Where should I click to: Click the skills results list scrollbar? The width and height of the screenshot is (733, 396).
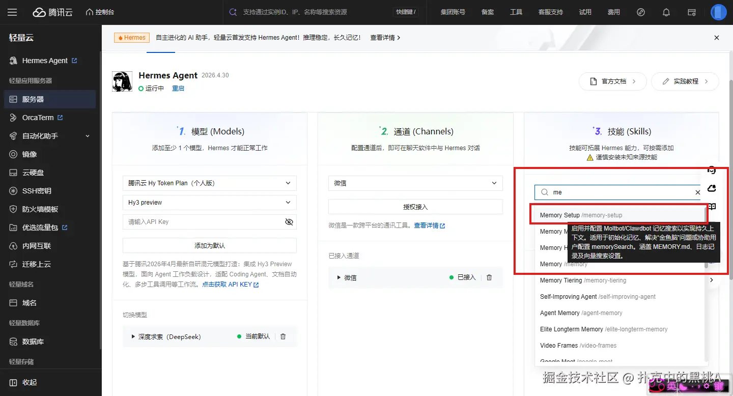coord(706,237)
